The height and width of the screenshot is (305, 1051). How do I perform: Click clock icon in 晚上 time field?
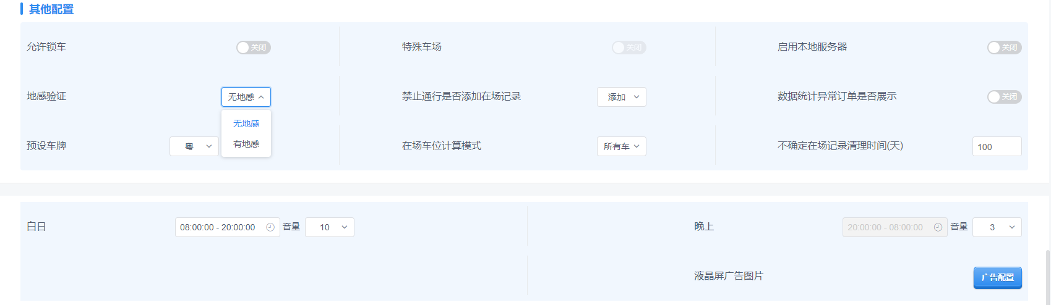(x=938, y=227)
